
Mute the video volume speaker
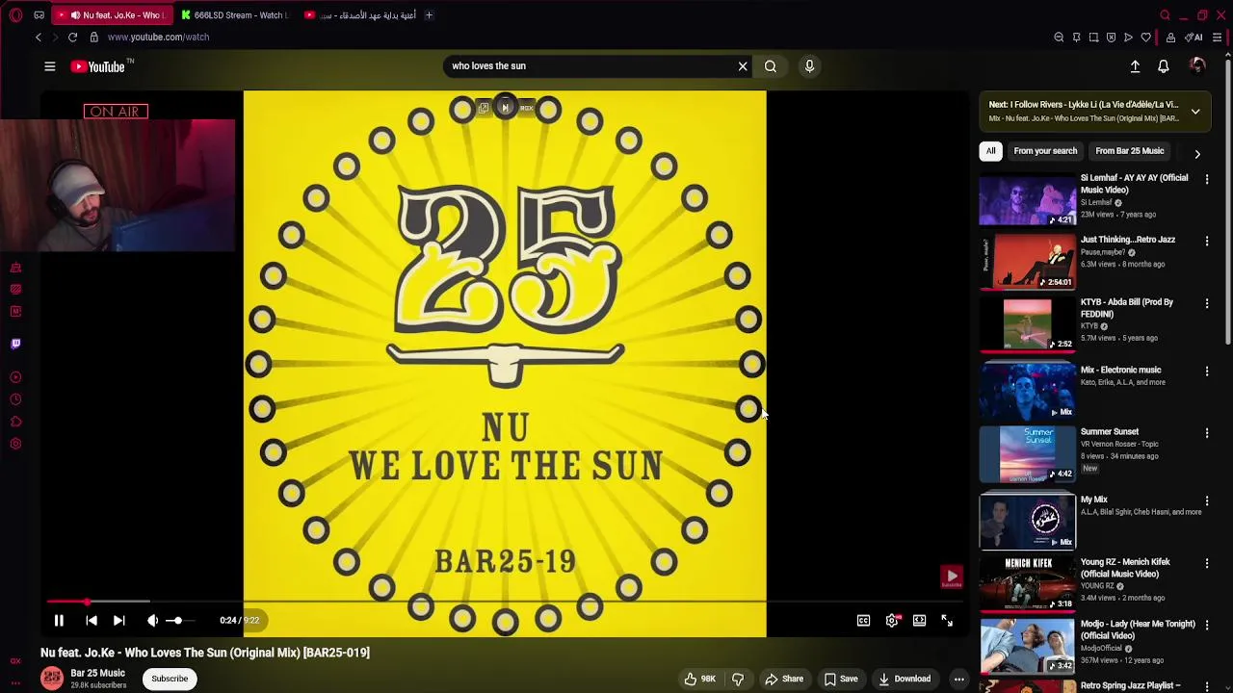(x=152, y=621)
